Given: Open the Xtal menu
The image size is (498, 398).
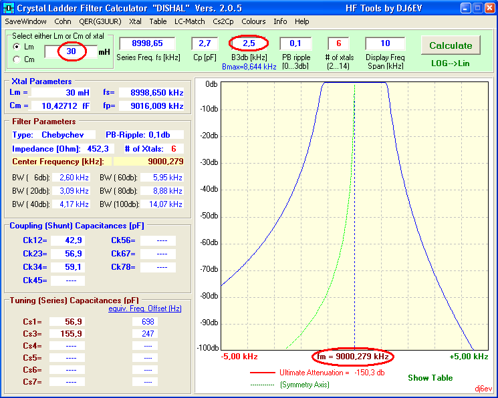Looking at the screenshot, I should pos(135,21).
